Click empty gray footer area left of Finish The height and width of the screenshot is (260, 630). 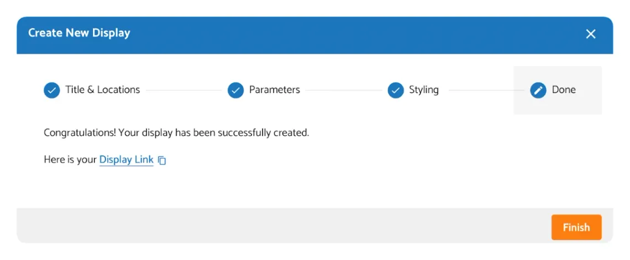point(276,226)
